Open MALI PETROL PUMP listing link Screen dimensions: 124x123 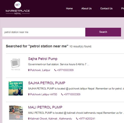click(45, 107)
